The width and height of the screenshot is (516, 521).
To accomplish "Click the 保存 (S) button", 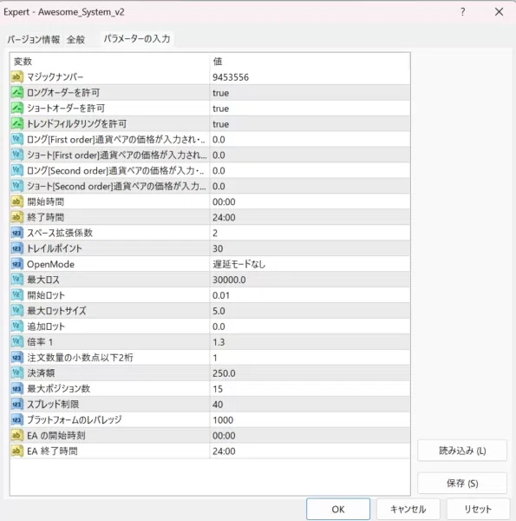I will 462,483.
